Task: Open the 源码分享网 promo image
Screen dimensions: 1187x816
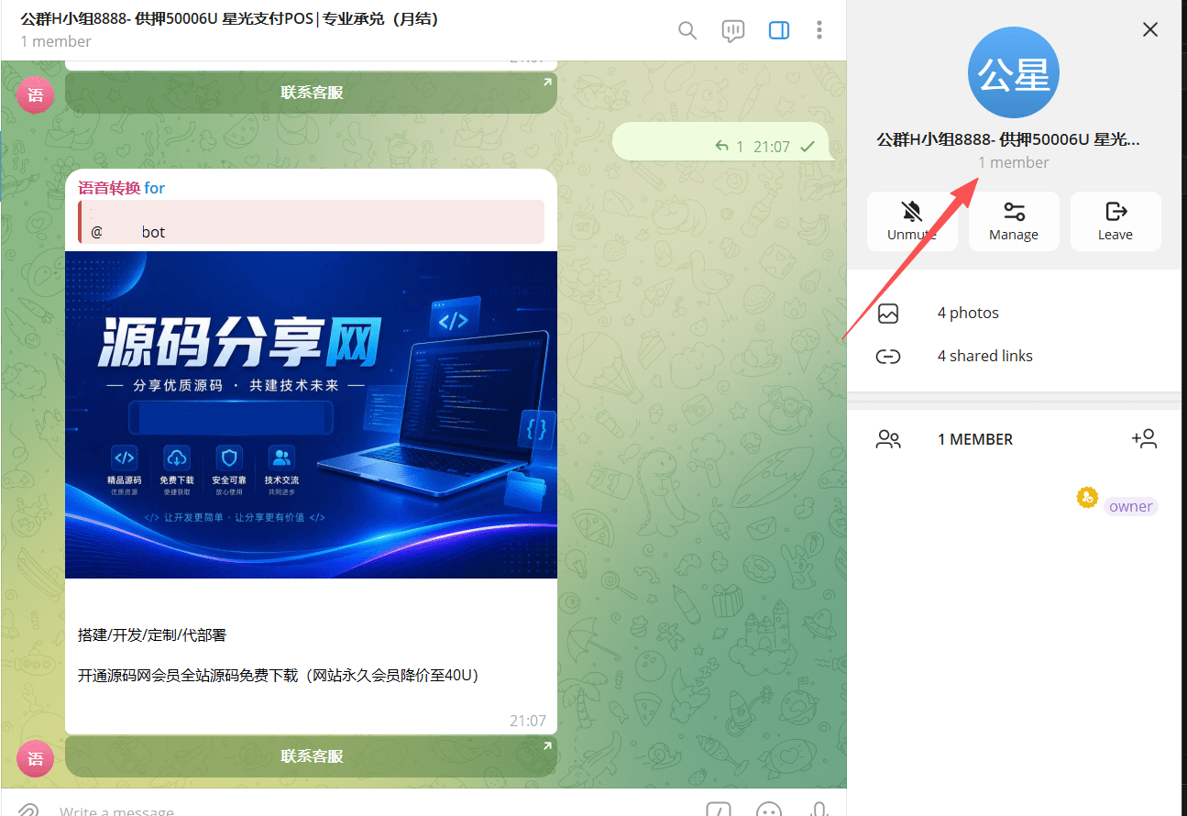Action: click(x=311, y=414)
